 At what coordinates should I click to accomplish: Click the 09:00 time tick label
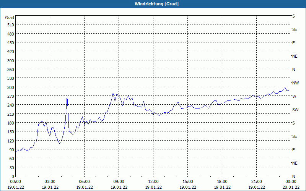click(119, 182)
